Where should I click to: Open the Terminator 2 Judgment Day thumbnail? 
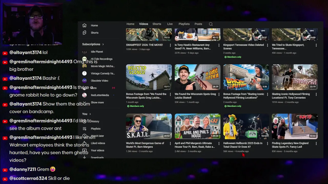[x=295, y=77]
